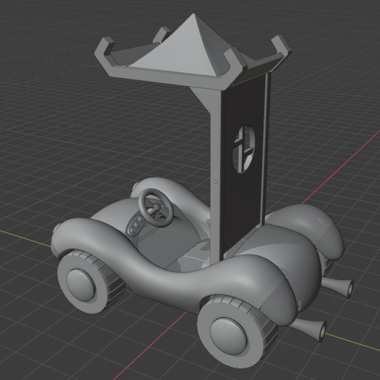The image size is (380, 380).
Task: Select the steering wheel in the viewport
Action: 156,208
